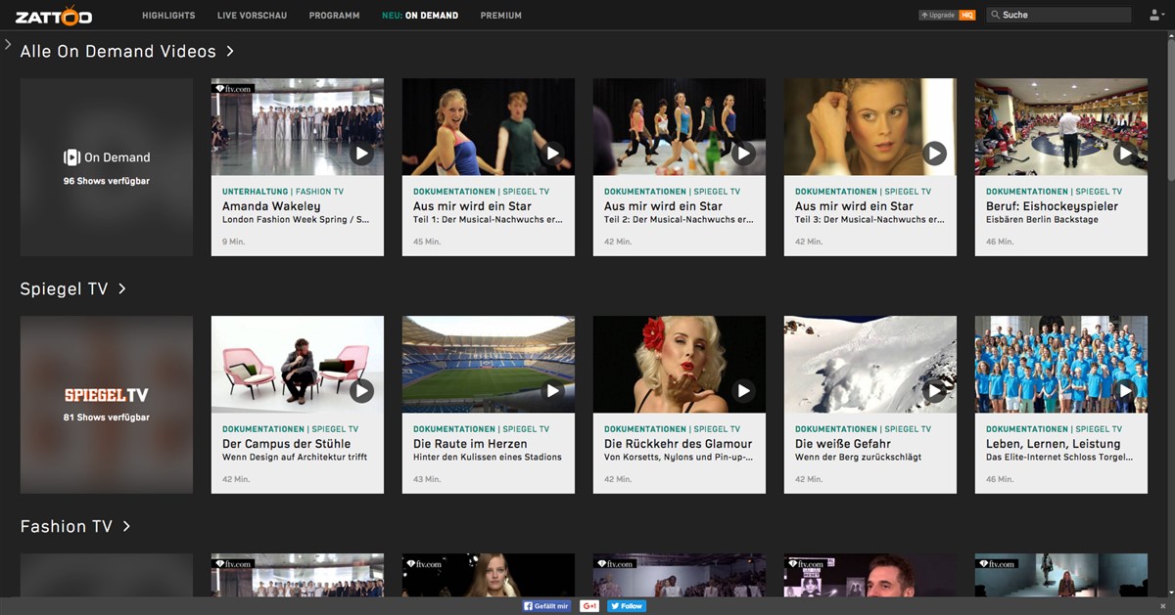
Task: Open the Die weiße Gefahr snow thumbnail
Action: click(870, 365)
